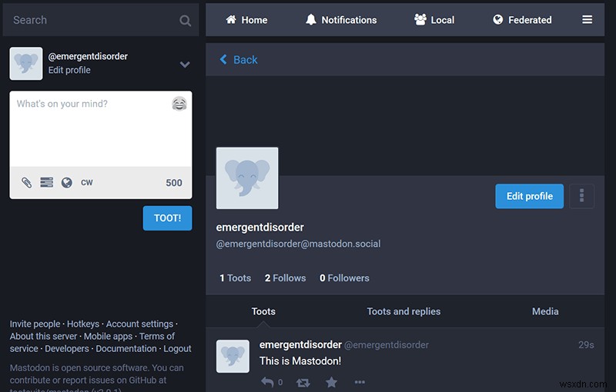The width and height of the screenshot is (616, 392).
Task: Click the Logout link
Action: pyautogui.click(x=177, y=348)
